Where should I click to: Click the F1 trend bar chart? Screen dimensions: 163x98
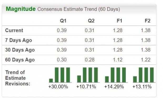[116, 75]
